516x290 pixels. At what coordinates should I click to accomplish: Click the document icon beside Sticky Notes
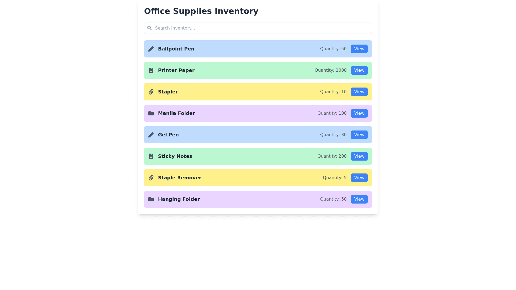pos(151,156)
